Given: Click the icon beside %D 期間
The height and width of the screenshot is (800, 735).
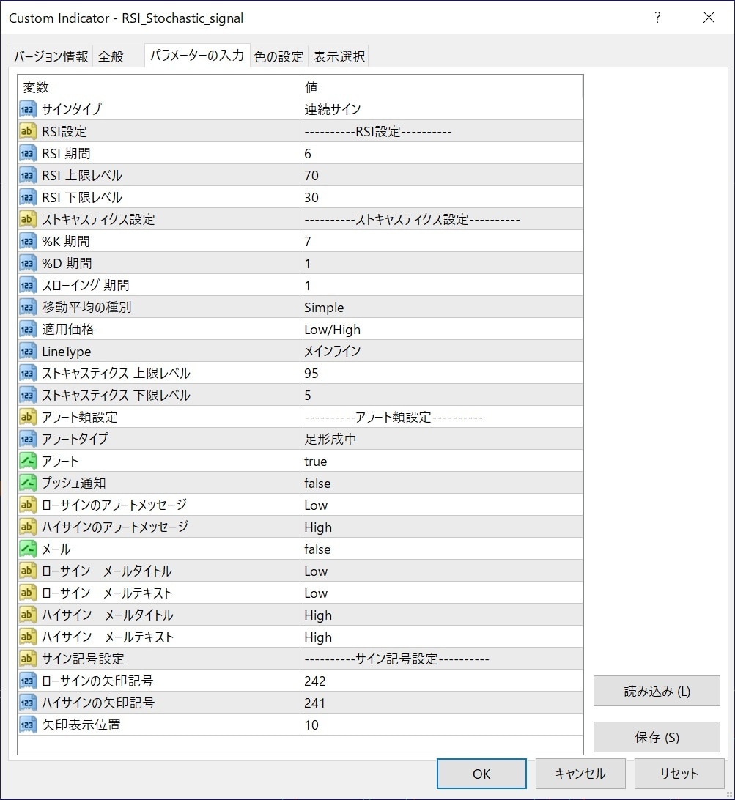Looking at the screenshot, I should (28, 263).
